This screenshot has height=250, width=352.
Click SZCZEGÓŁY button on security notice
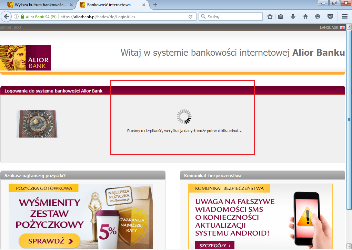tap(214, 245)
